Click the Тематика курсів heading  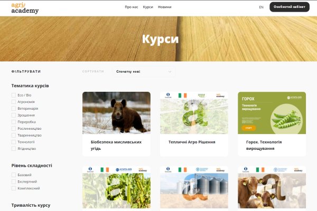click(x=30, y=86)
